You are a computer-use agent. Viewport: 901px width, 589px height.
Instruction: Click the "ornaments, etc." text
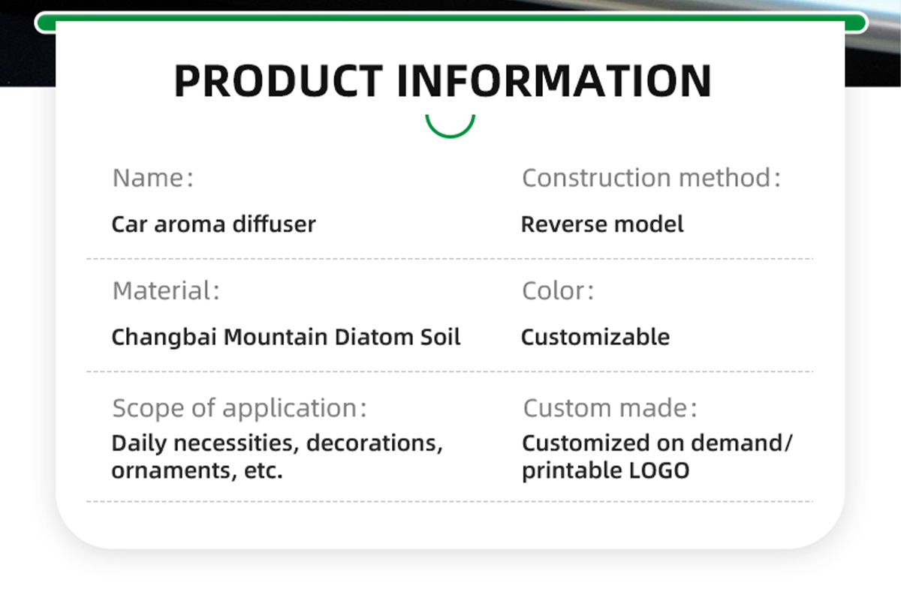[x=197, y=471]
